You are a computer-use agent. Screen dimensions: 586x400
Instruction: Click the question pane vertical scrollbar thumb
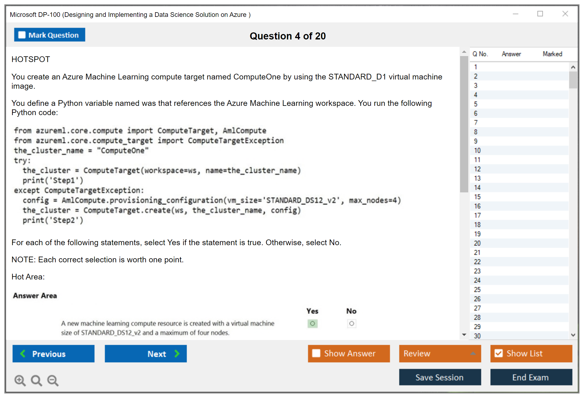click(464, 124)
